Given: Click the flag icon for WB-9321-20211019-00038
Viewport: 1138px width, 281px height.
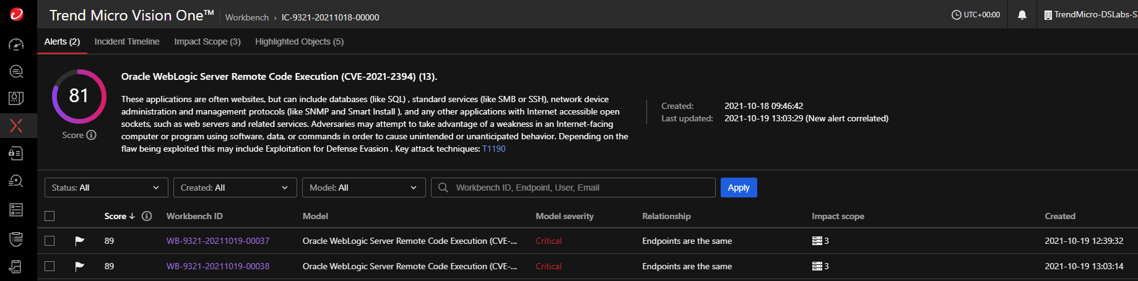Looking at the screenshot, I should (x=79, y=266).
